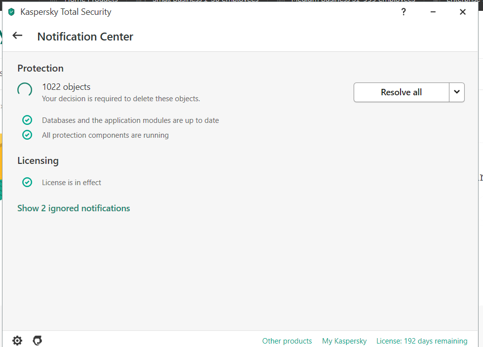This screenshot has width=483, height=347.
Task: Close the Kaspersky Total Security window
Action: pos(462,12)
